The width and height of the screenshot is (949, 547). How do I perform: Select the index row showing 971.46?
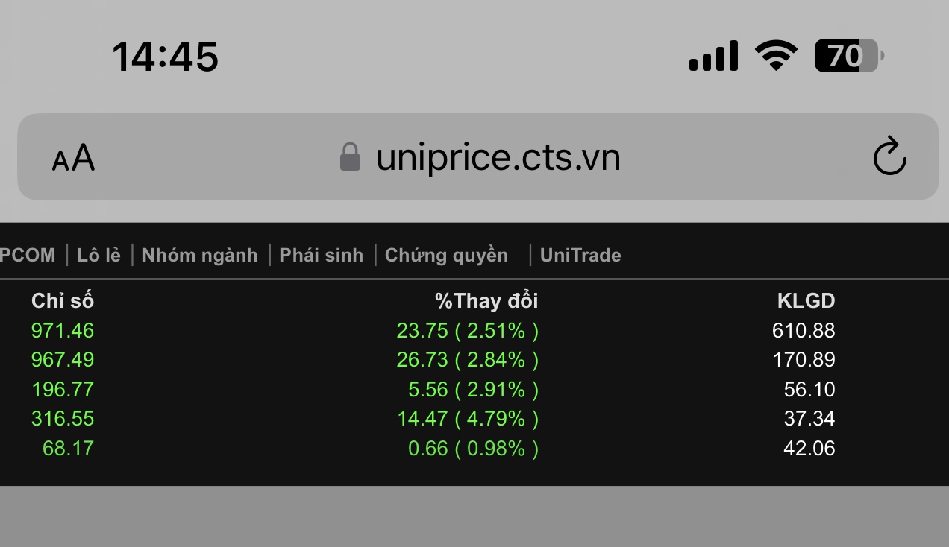click(63, 330)
